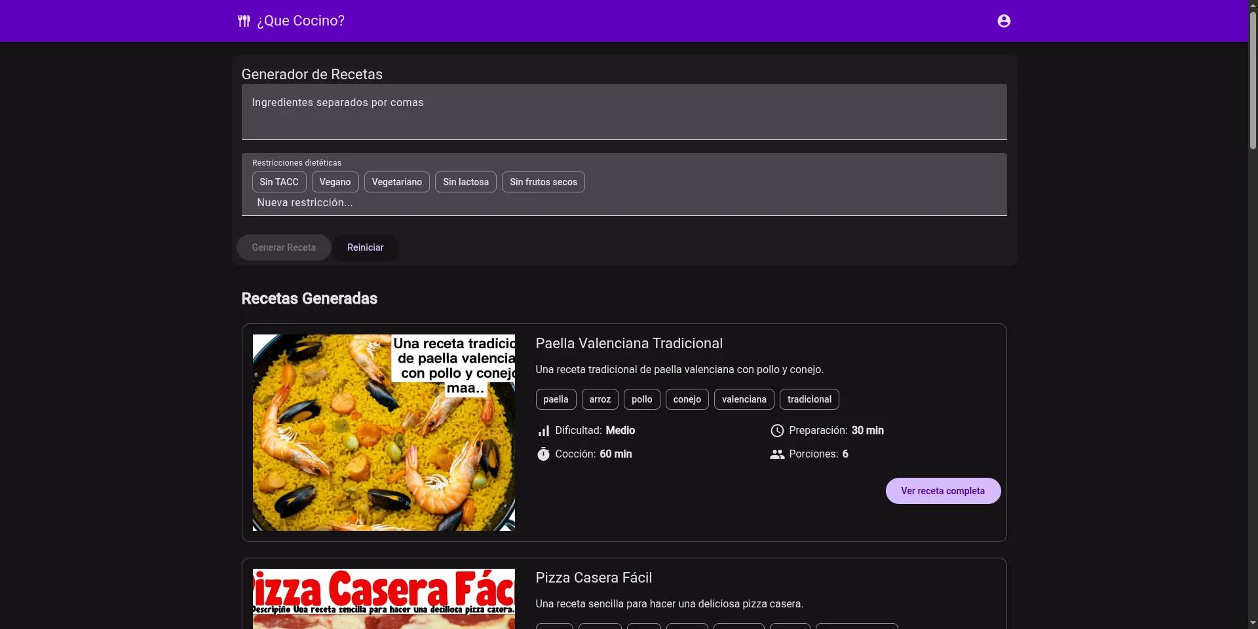Viewport: 1258px width, 629px height.
Task: Open the user account profile icon
Action: [1004, 21]
